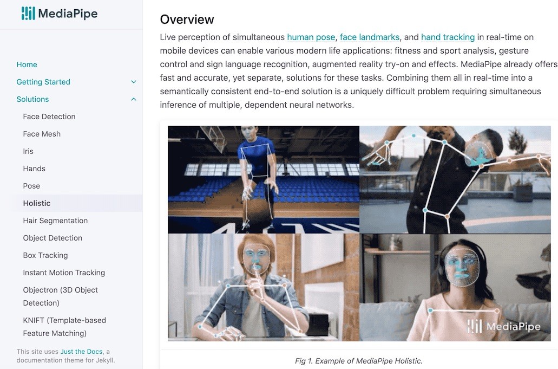The width and height of the screenshot is (558, 369).
Task: Expand the Getting Started section chevron
Action: (x=134, y=82)
